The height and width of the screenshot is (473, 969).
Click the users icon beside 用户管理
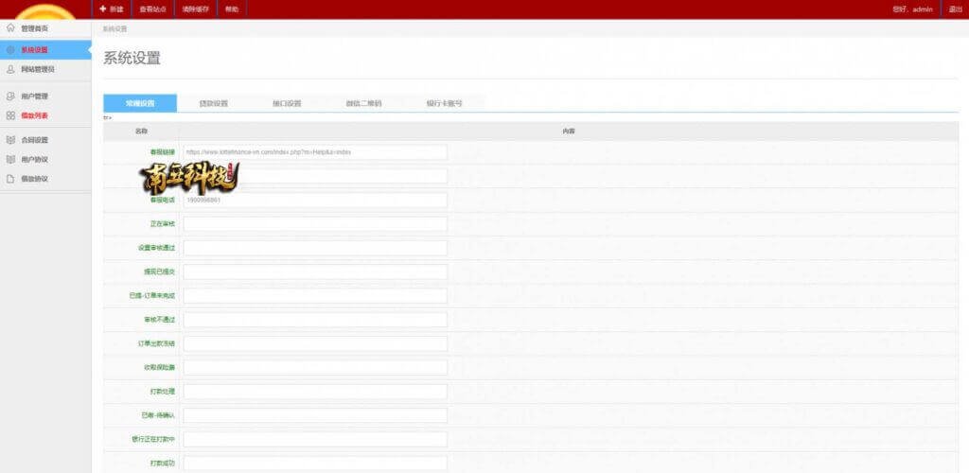pyautogui.click(x=10, y=96)
